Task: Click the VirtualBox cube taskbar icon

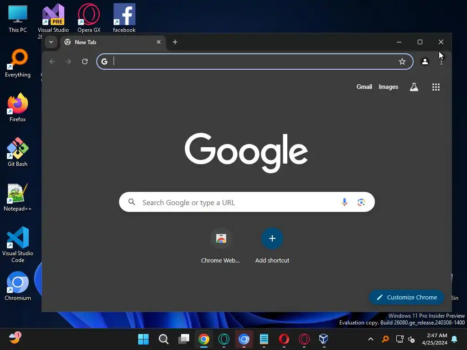Action: click(323, 339)
